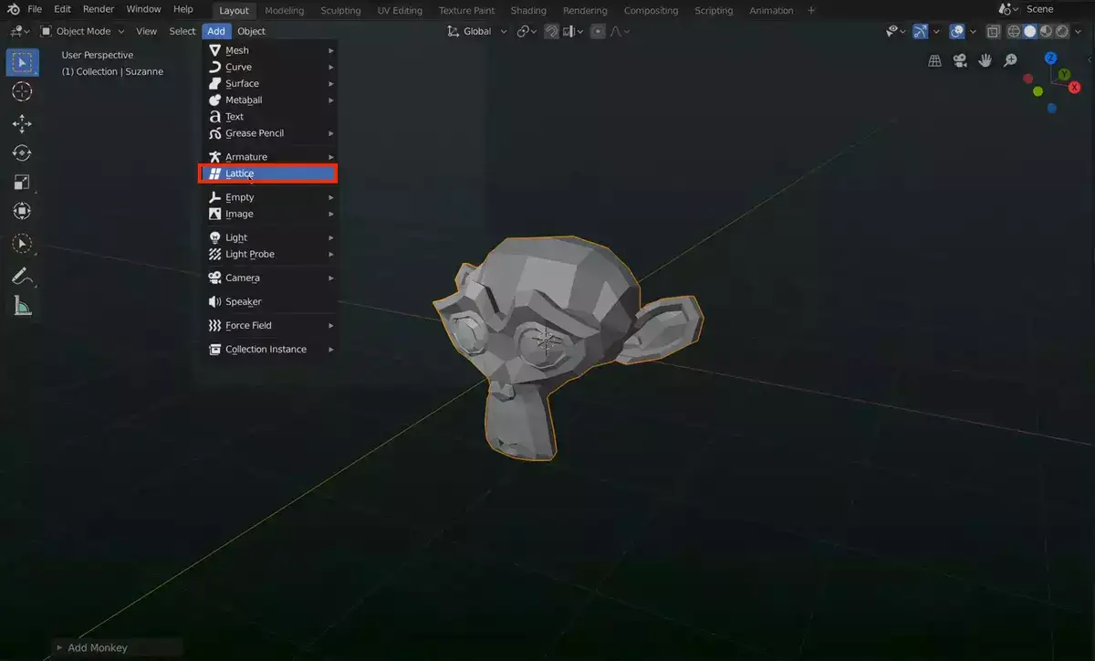Open the Mesh submenu
Screen dimensions: 1095x661
click(268, 50)
